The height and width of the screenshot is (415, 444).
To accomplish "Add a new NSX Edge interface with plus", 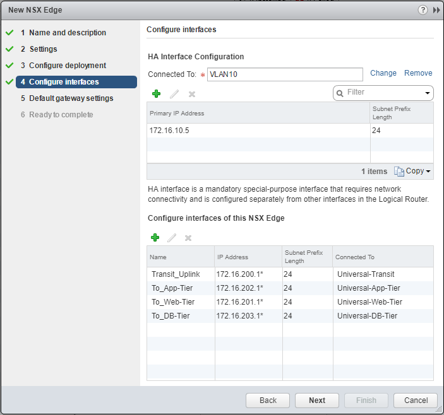I will point(155,238).
